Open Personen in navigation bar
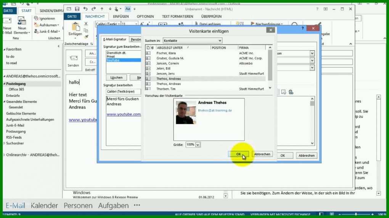This screenshot has width=389, height=218. 78,205
